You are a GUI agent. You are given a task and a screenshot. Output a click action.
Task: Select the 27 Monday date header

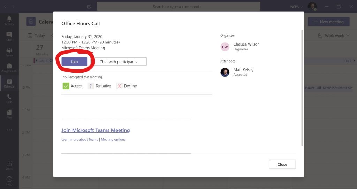tap(42, 50)
